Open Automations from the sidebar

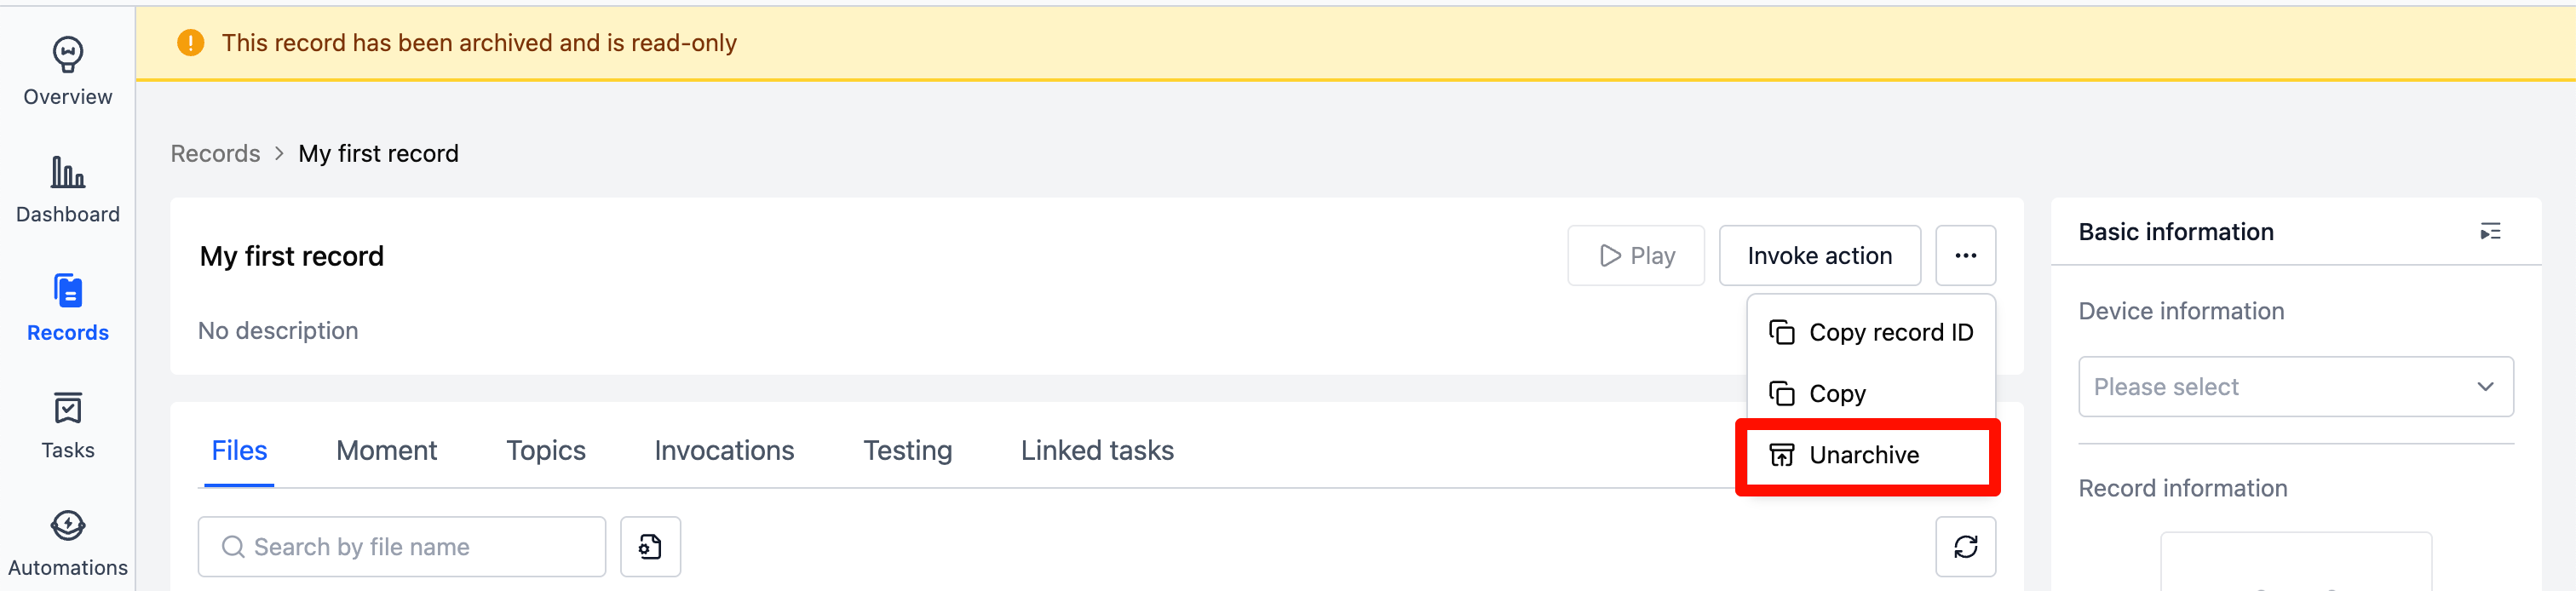(x=67, y=540)
